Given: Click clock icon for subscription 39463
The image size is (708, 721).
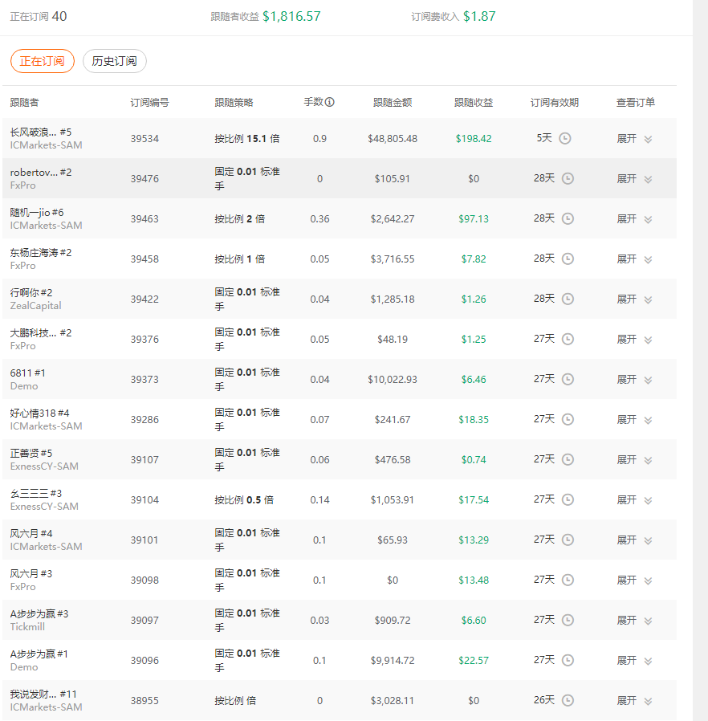Looking at the screenshot, I should coord(568,218).
